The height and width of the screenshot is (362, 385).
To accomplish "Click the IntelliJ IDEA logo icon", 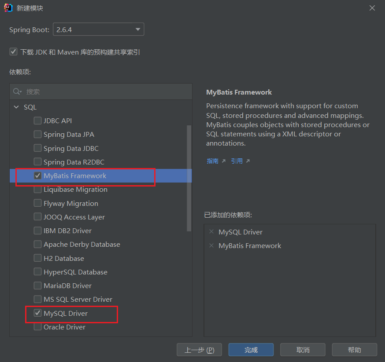I will point(8,8).
